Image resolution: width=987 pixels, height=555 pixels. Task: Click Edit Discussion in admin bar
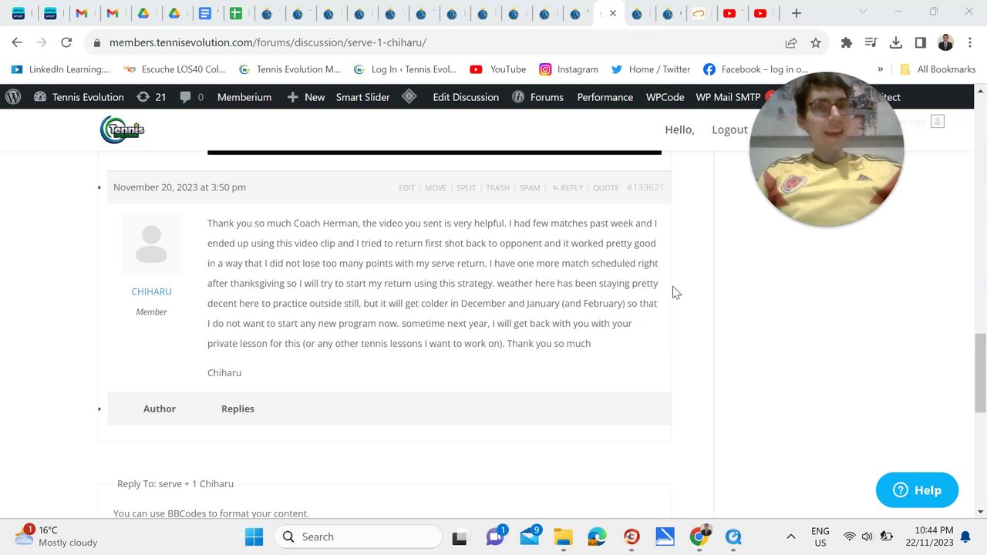[466, 96]
